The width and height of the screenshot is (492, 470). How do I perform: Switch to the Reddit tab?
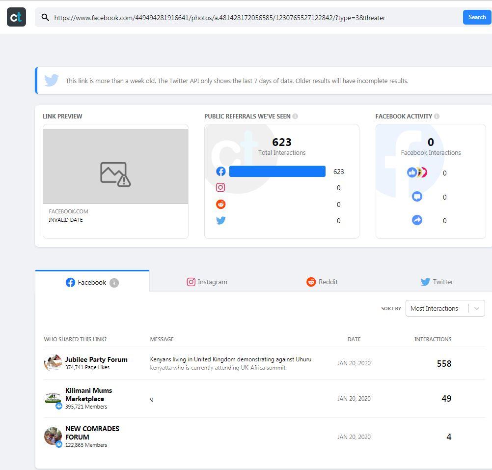click(x=322, y=282)
